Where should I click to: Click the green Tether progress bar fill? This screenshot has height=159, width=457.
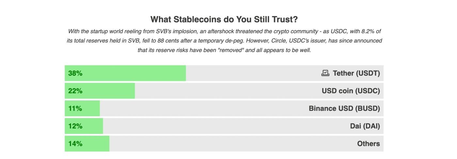coord(137,73)
